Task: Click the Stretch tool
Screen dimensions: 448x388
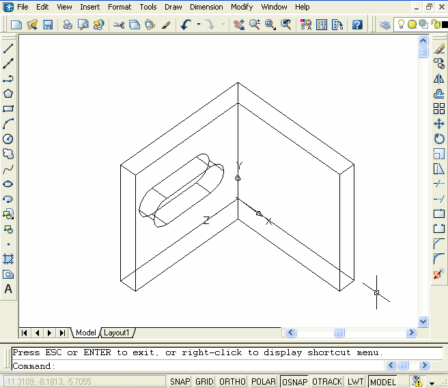Action: [x=439, y=169]
